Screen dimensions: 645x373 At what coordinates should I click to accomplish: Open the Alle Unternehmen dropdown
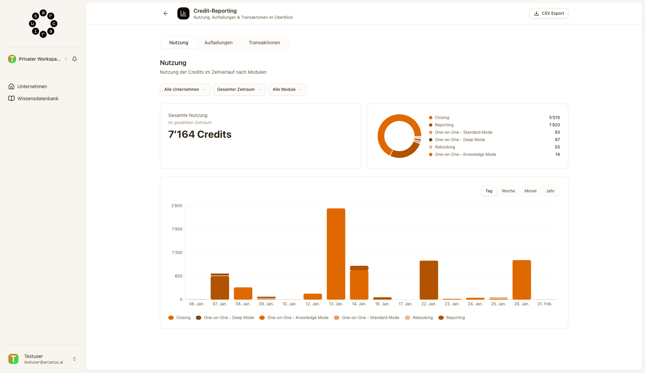tap(185, 89)
